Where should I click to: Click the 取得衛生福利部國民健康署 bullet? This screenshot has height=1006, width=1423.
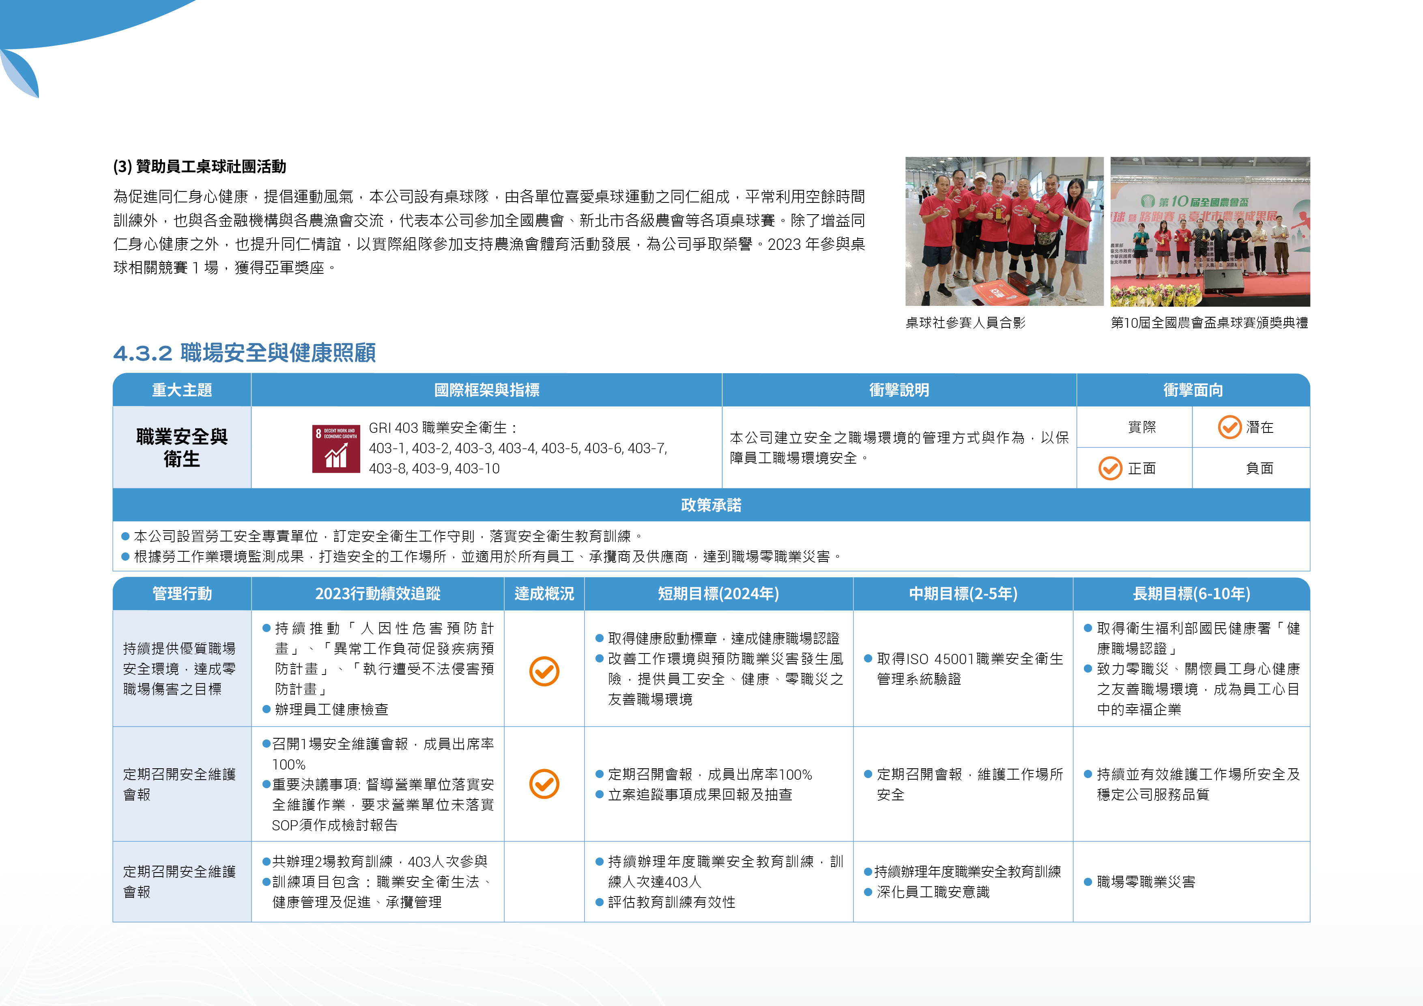pos(1192,638)
